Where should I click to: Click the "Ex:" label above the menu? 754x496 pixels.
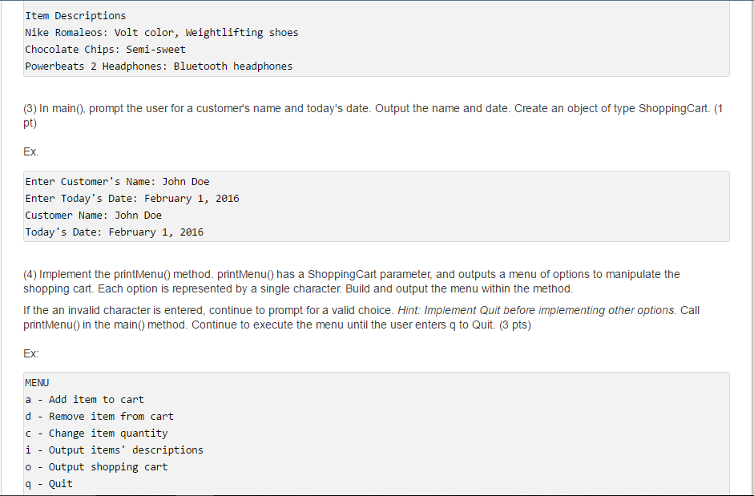coord(31,353)
